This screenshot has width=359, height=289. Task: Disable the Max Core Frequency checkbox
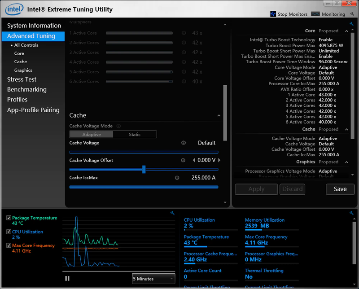tap(9, 245)
